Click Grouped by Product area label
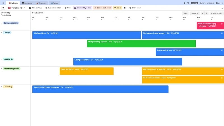The image size is (224, 126). [6, 14]
